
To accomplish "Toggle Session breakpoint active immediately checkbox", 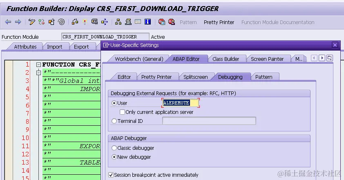I will (111, 175).
